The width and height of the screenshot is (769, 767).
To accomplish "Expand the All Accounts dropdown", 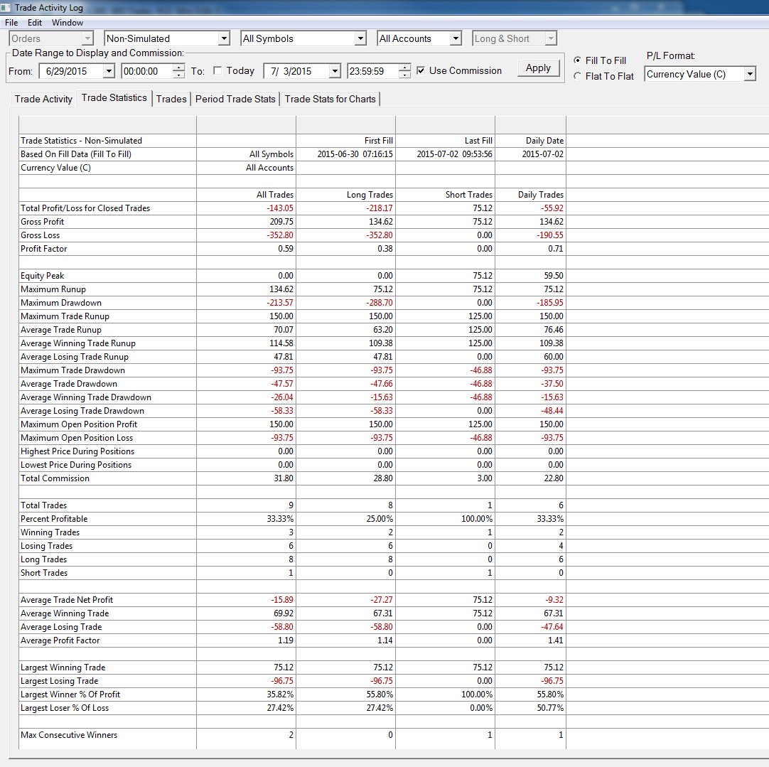I will coord(456,38).
